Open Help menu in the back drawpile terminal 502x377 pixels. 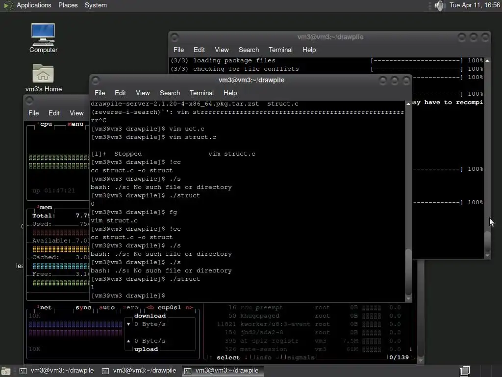pyautogui.click(x=309, y=50)
